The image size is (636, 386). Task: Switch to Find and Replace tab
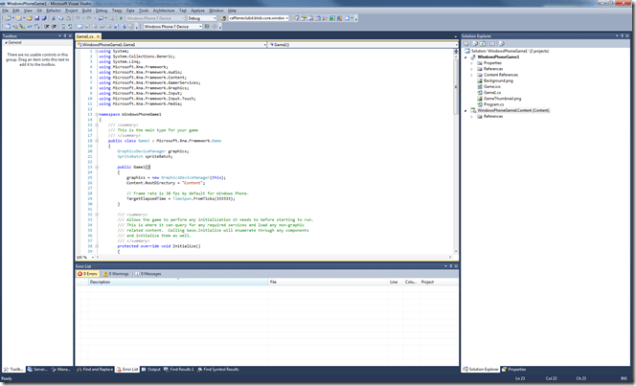click(95, 370)
